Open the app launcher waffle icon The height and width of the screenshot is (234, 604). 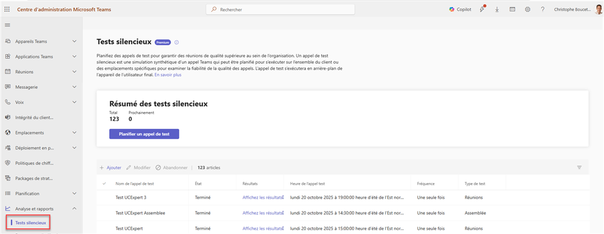7,9
